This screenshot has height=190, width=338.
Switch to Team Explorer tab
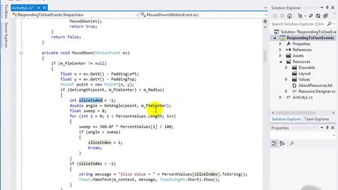[316, 119]
